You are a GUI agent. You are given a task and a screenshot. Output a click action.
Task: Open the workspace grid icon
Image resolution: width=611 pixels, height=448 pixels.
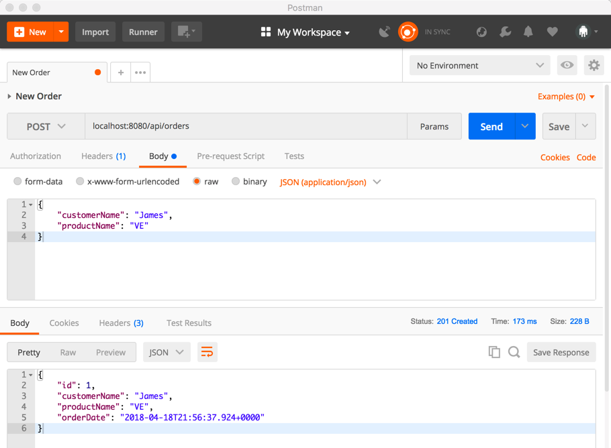[266, 32]
